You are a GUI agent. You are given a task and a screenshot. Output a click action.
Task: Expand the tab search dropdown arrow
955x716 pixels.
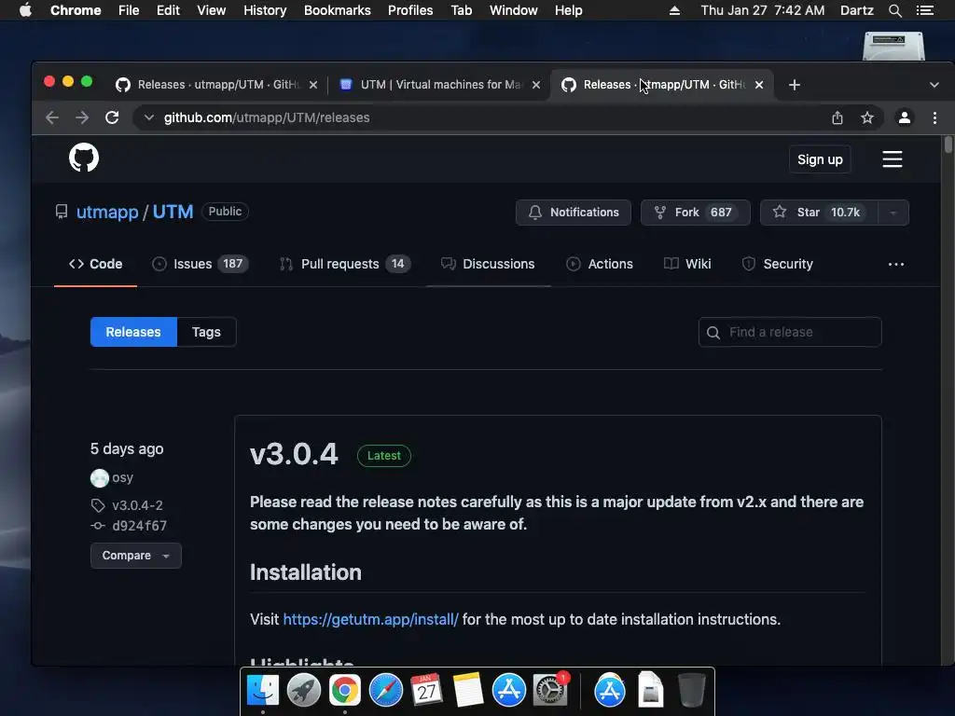[x=934, y=85]
